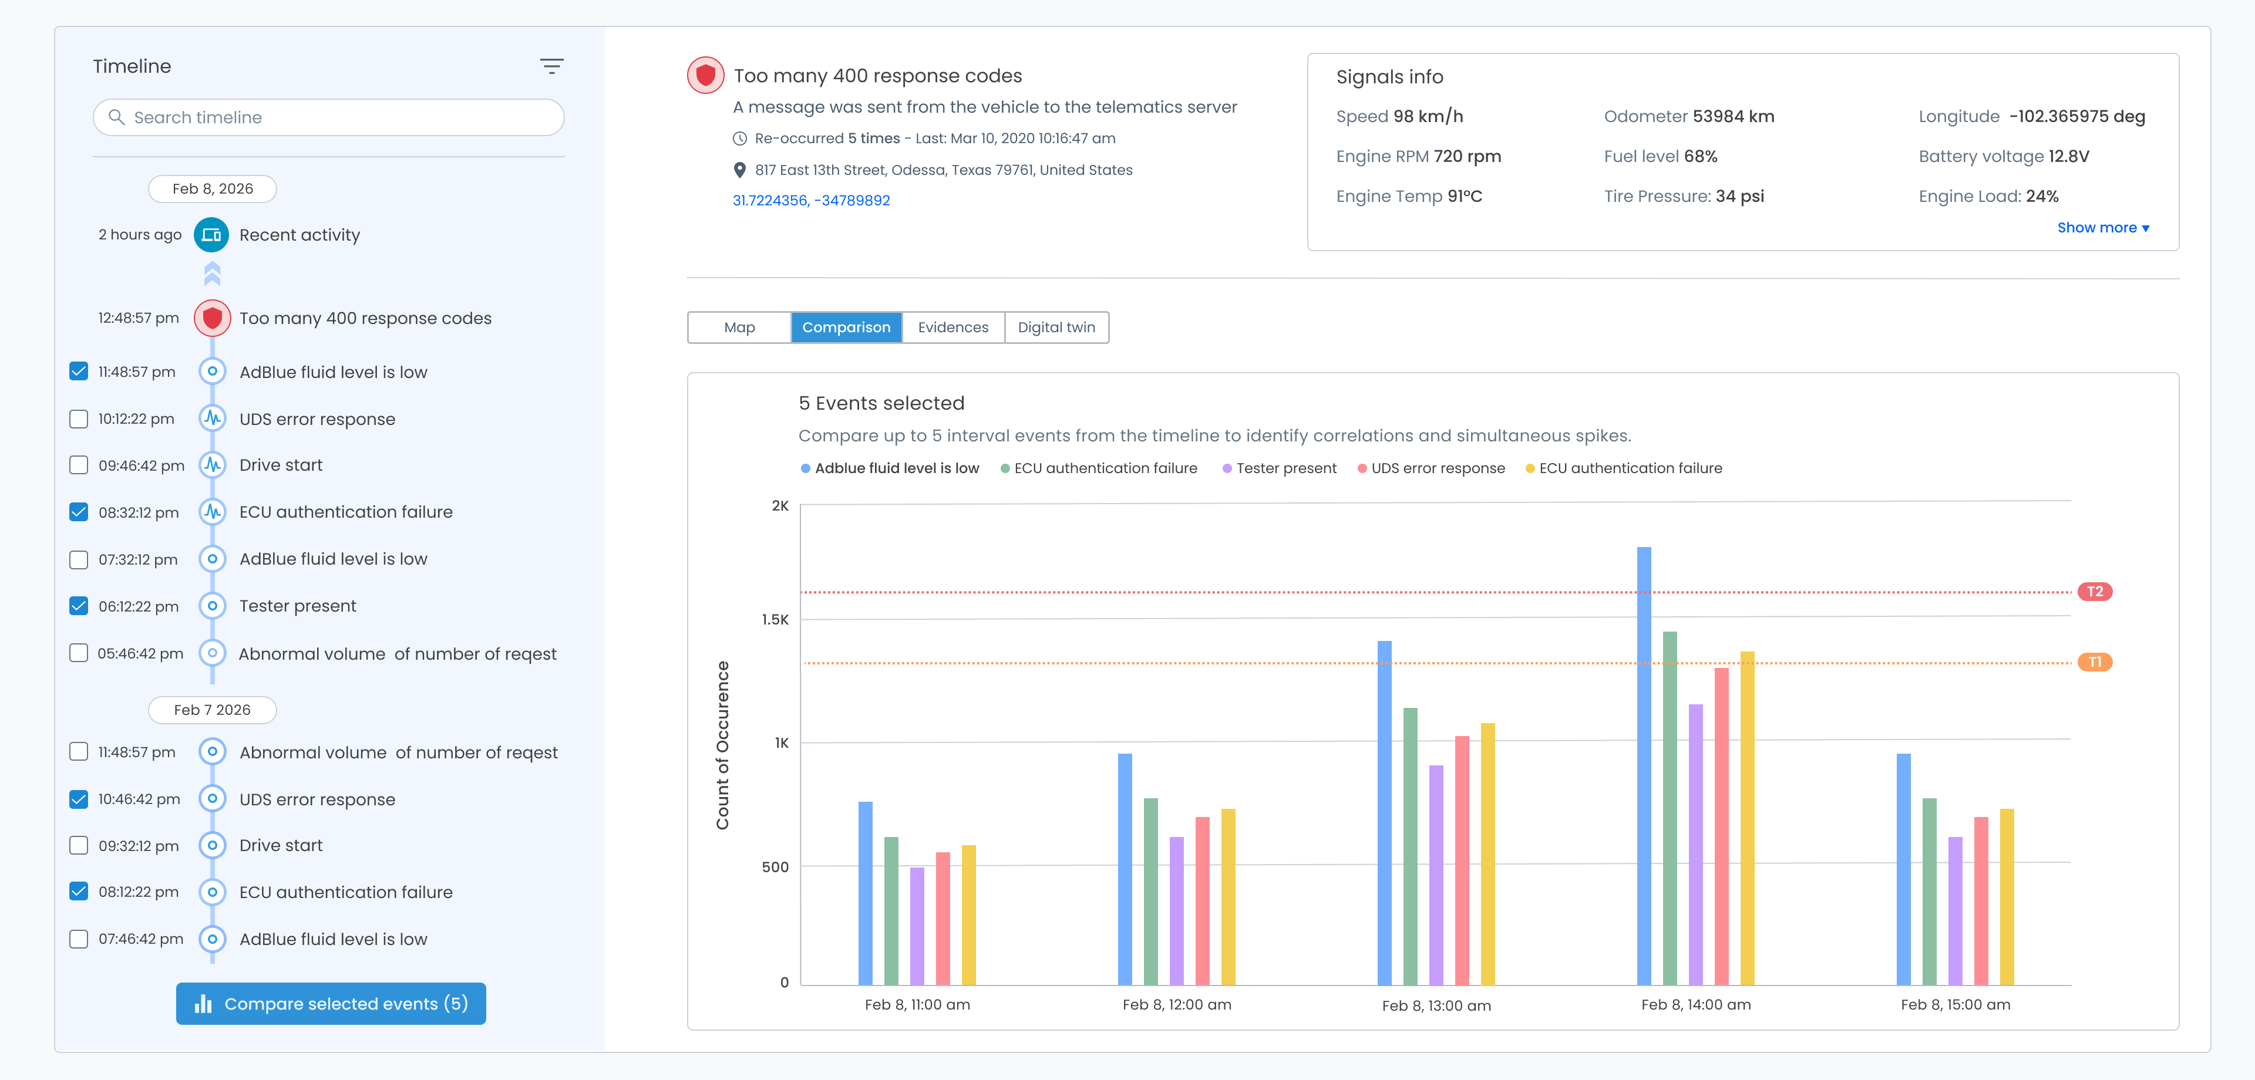Click the Tester present legend swatch

point(1227,468)
